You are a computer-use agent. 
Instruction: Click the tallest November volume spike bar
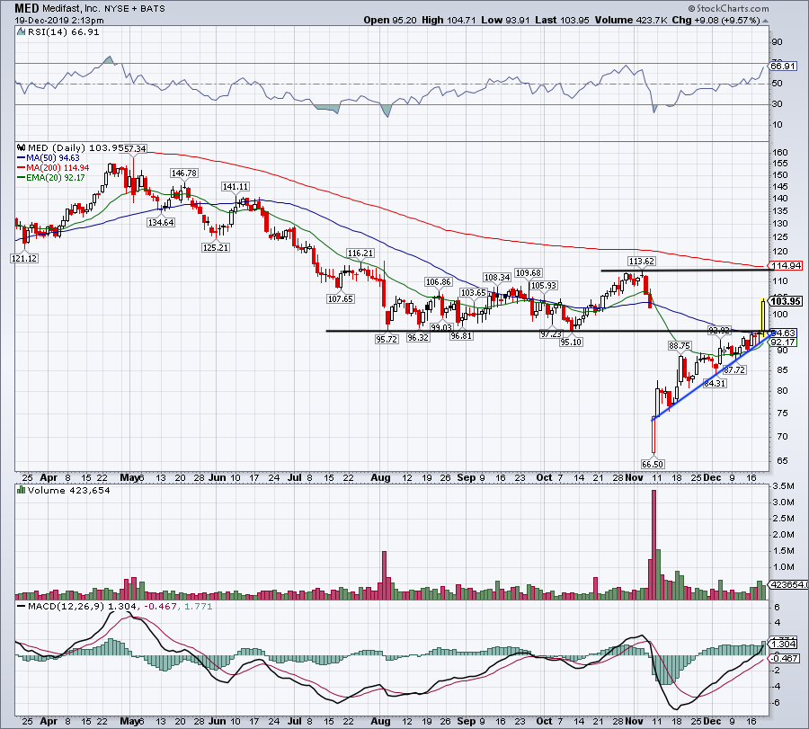pyautogui.click(x=653, y=545)
